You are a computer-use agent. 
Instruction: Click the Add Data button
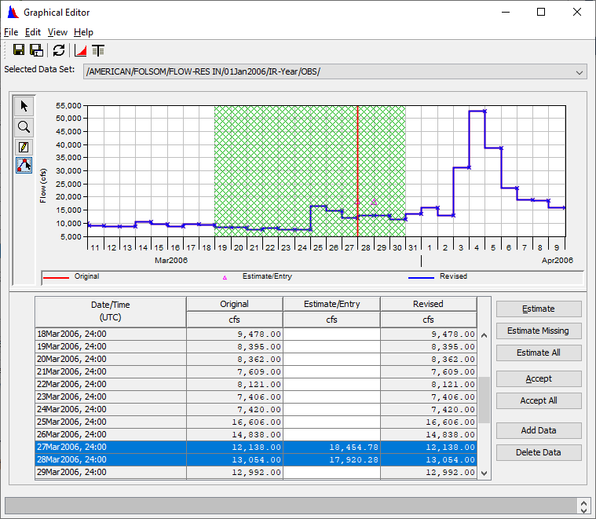[x=539, y=430]
